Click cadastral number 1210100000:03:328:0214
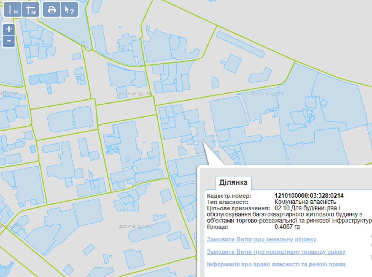Viewport: 372px width, 277px height. pos(309,196)
